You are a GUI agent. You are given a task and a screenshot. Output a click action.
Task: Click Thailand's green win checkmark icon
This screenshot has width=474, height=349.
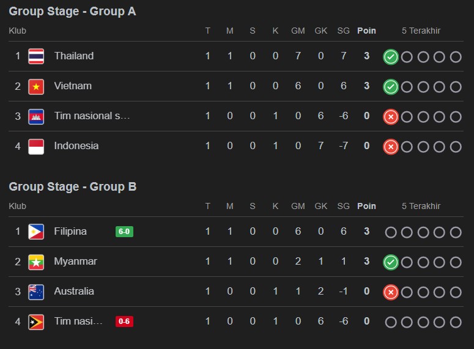(x=391, y=57)
